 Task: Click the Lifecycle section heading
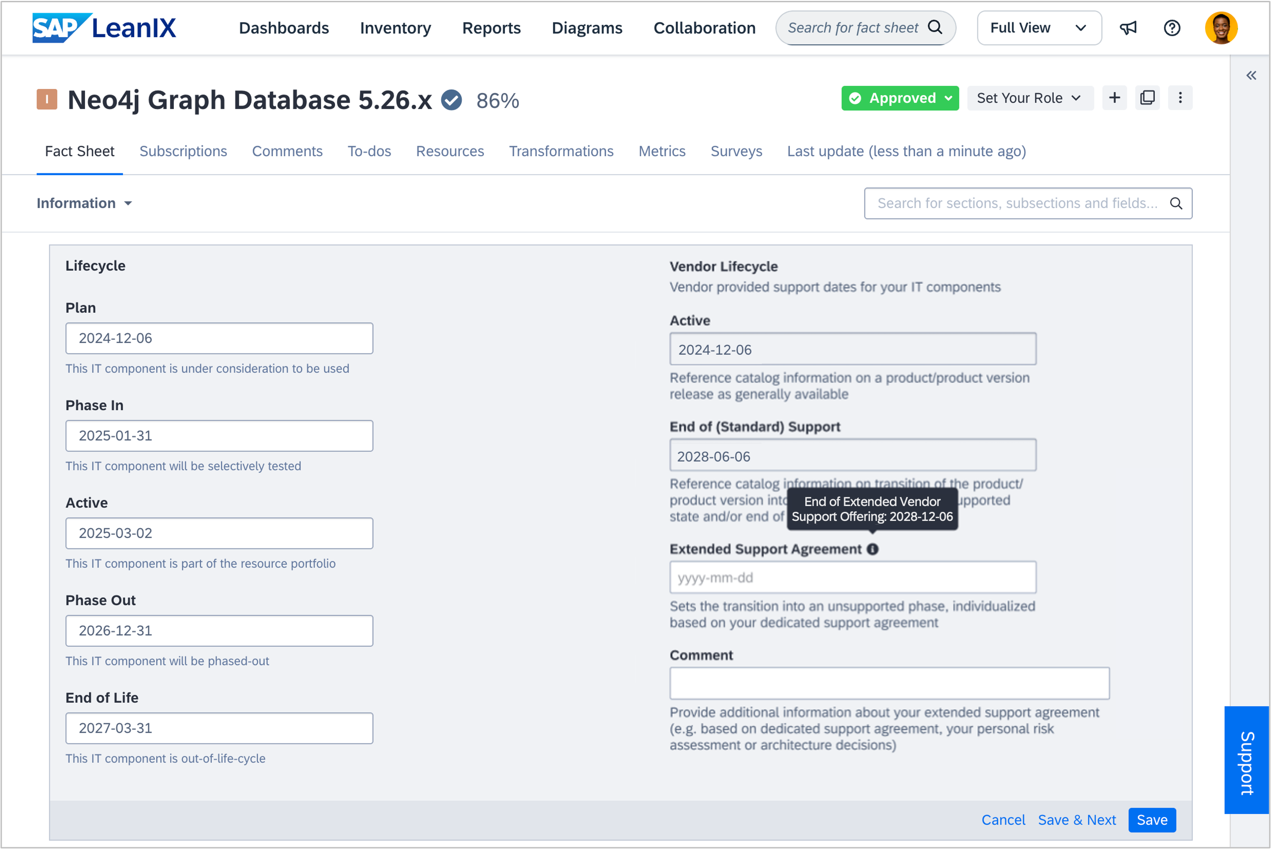coord(95,265)
